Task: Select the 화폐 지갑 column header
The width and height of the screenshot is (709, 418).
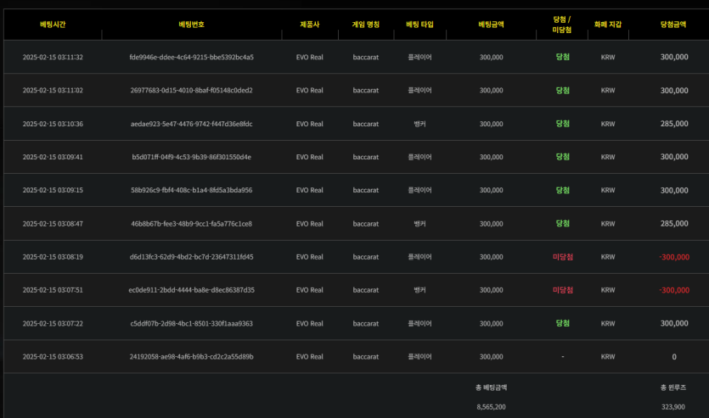Action: pos(608,25)
